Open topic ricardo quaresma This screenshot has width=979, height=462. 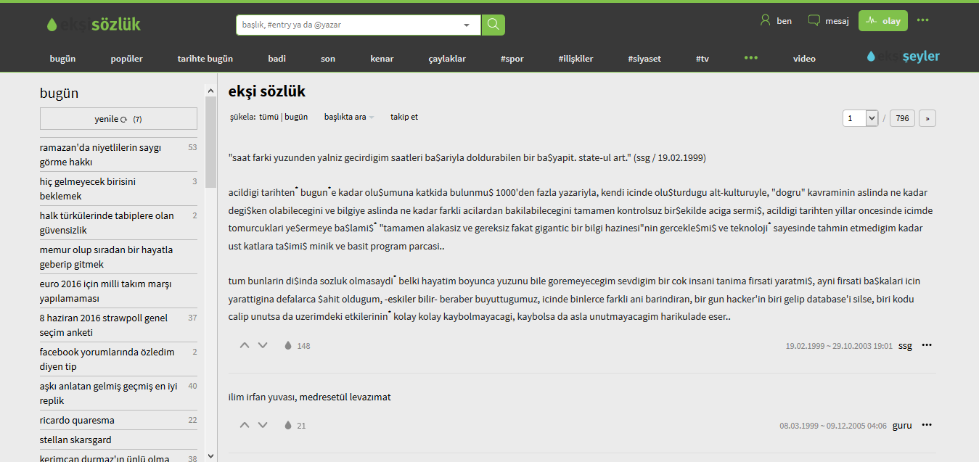(x=118, y=420)
